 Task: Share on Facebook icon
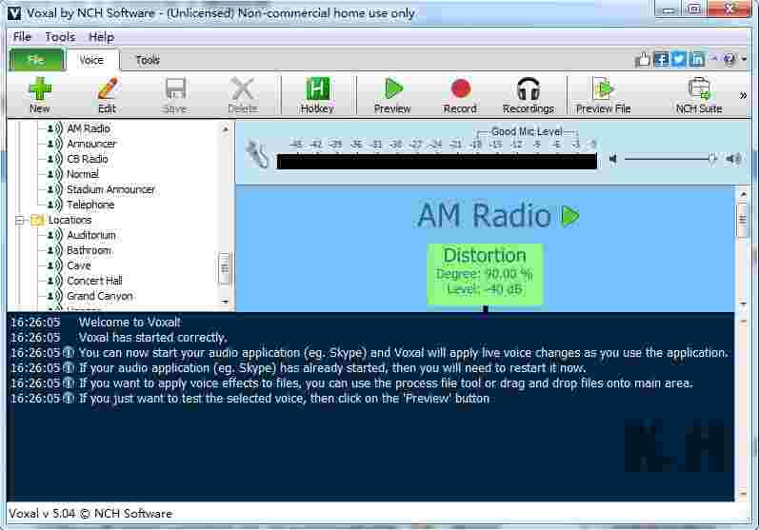[x=661, y=60]
